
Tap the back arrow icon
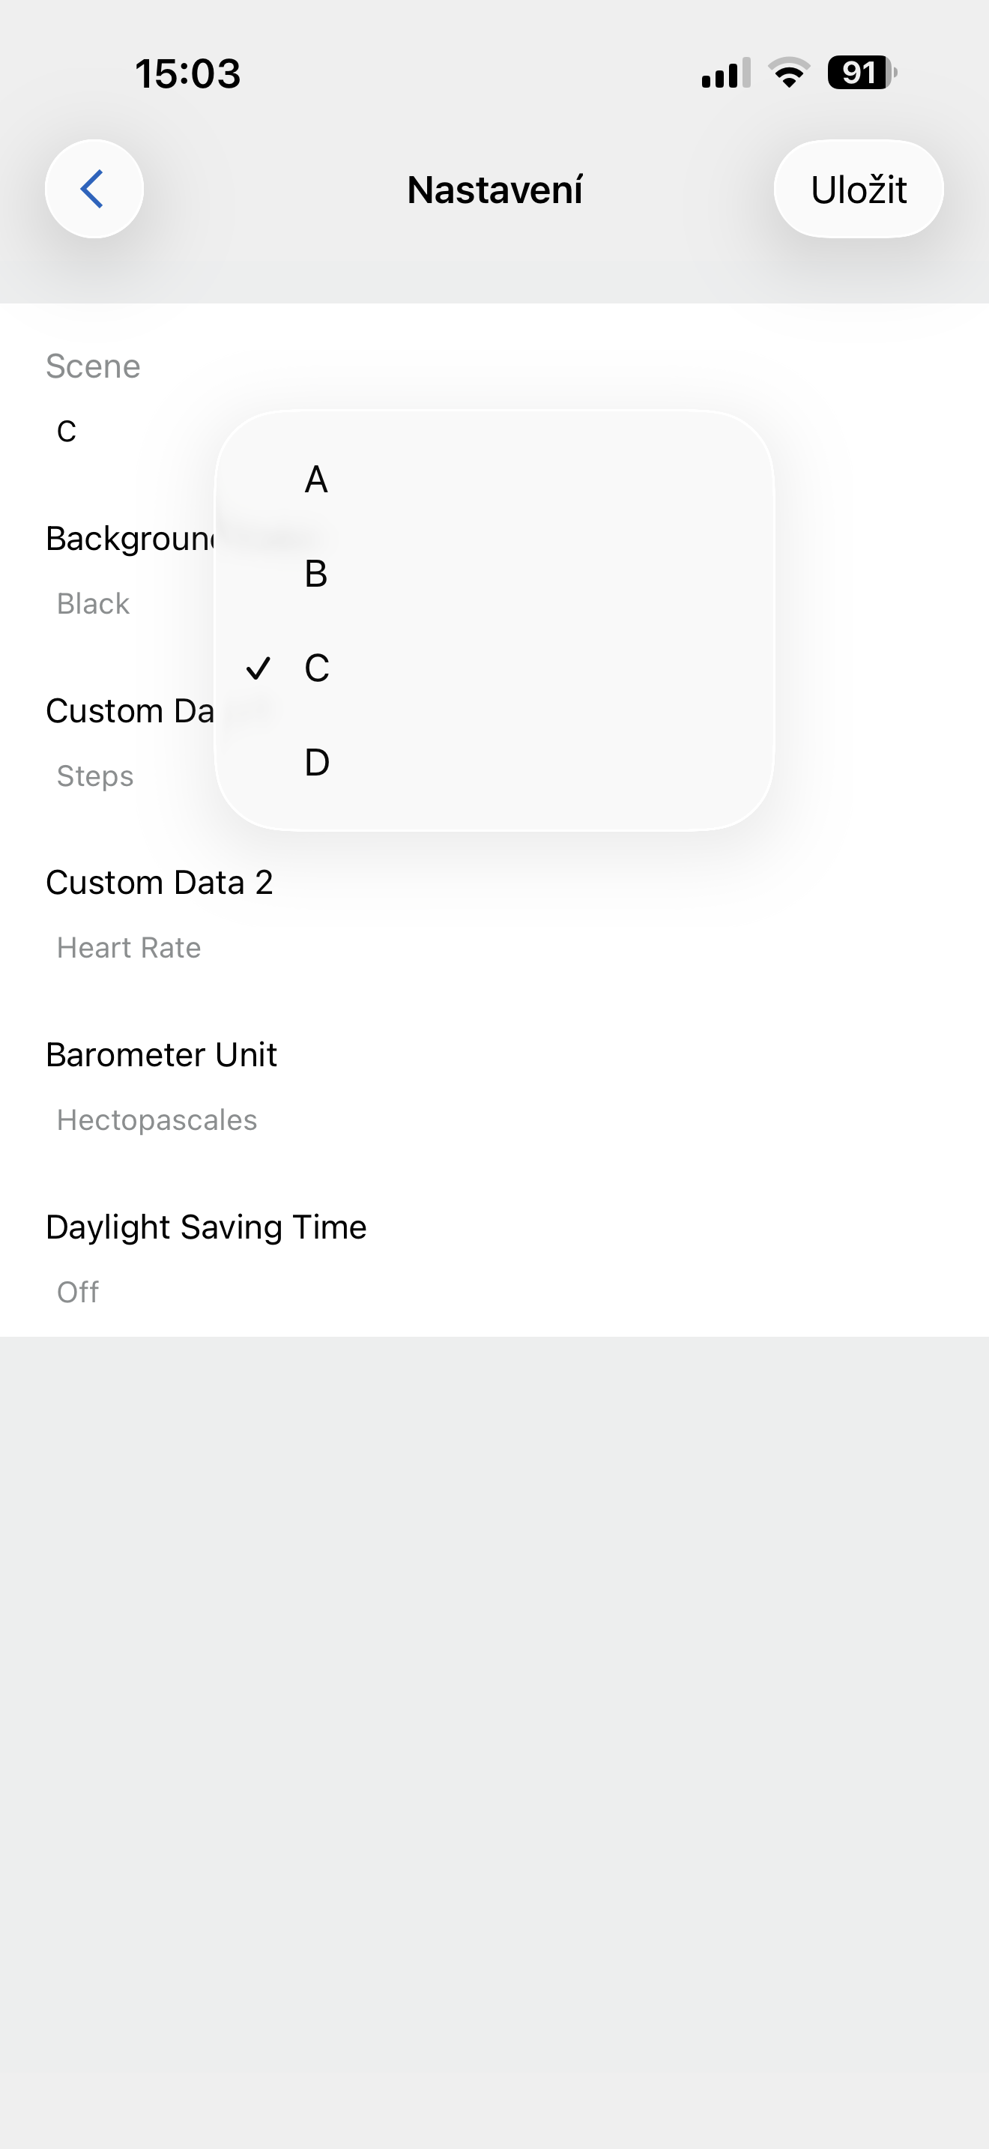94,189
